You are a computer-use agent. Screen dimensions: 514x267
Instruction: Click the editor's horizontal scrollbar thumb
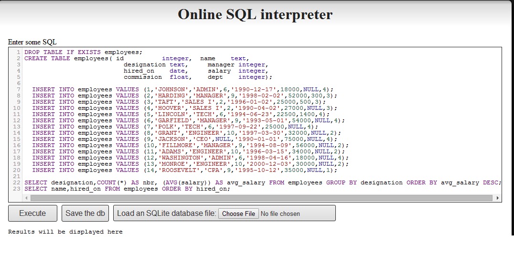click(x=261, y=198)
